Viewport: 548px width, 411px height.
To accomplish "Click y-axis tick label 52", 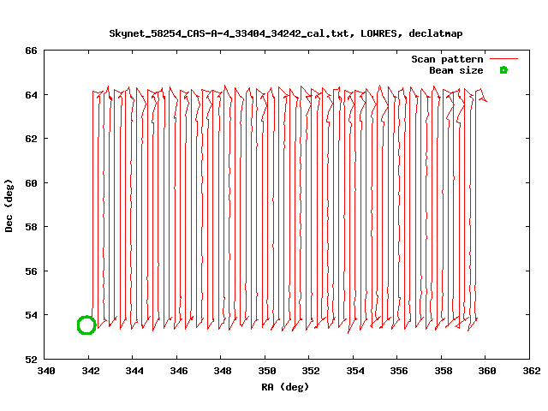I will pyautogui.click(x=31, y=360).
